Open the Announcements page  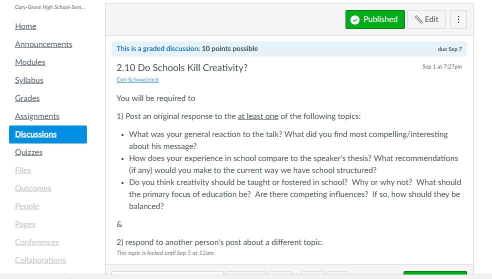coord(43,44)
